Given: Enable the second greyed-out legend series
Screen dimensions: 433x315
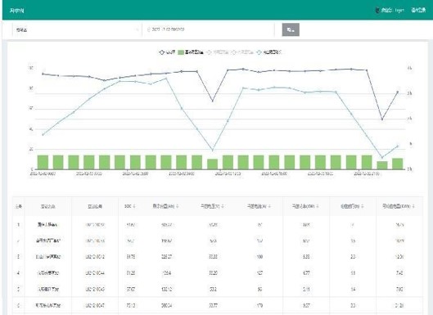Looking at the screenshot, I should [x=242, y=52].
